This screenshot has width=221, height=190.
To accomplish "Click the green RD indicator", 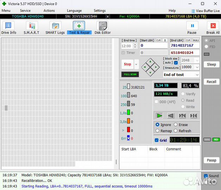I will 216,140.
